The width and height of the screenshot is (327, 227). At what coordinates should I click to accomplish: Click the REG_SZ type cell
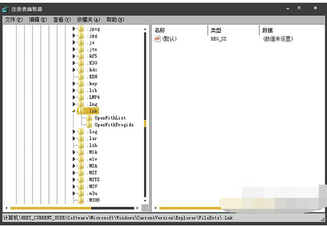click(x=218, y=39)
